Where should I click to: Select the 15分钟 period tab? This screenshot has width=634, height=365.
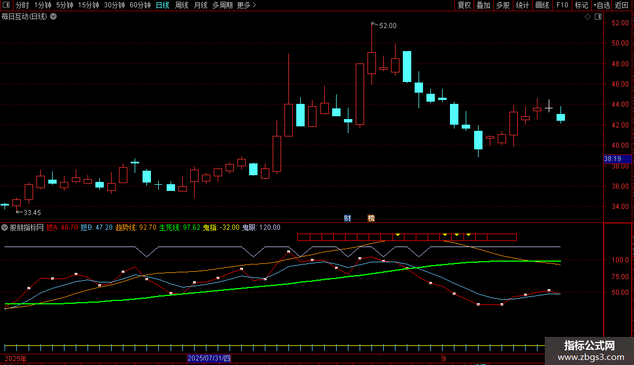pos(89,5)
